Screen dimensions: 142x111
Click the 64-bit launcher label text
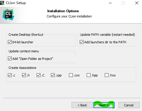tap(23, 42)
